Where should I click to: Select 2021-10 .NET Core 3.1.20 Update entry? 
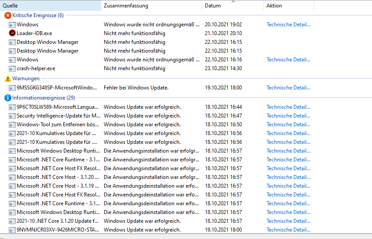pos(58,221)
